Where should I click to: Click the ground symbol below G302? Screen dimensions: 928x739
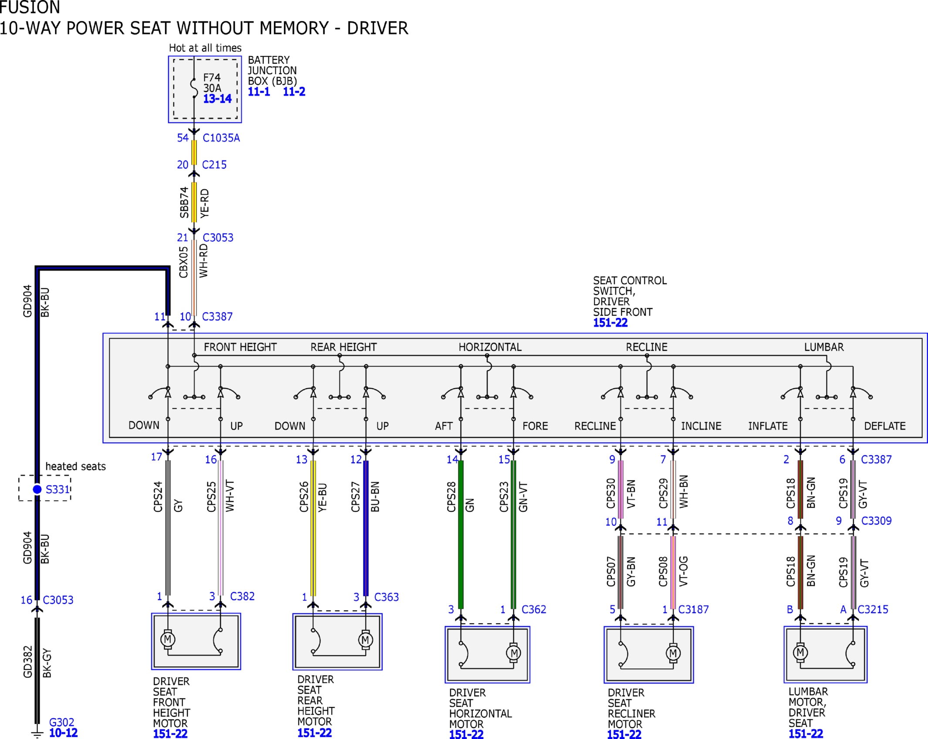37,734
